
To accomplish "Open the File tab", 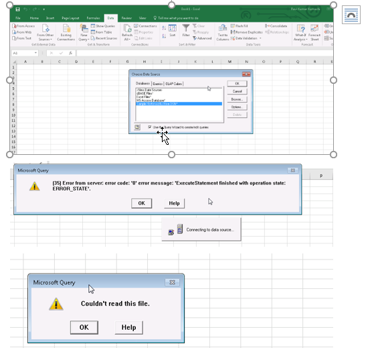I will (x=18, y=18).
